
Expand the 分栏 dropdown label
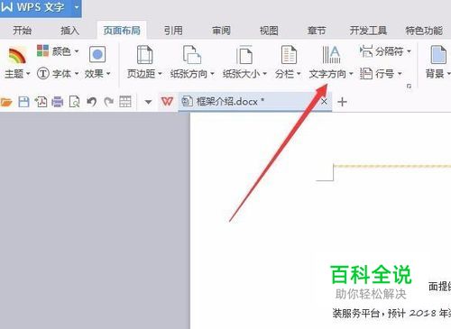point(288,74)
